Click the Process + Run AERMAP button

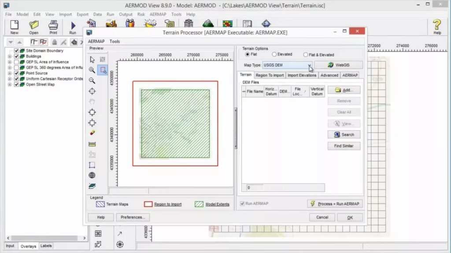(x=335, y=204)
